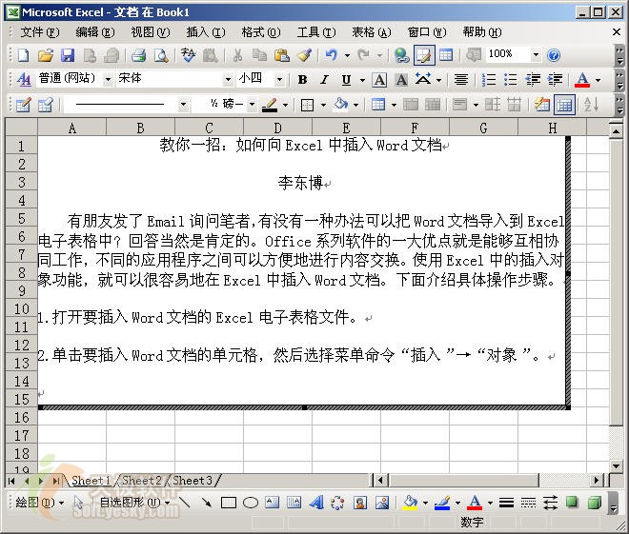
Task: Click the Sort Ascending icon
Action: click(x=591, y=105)
